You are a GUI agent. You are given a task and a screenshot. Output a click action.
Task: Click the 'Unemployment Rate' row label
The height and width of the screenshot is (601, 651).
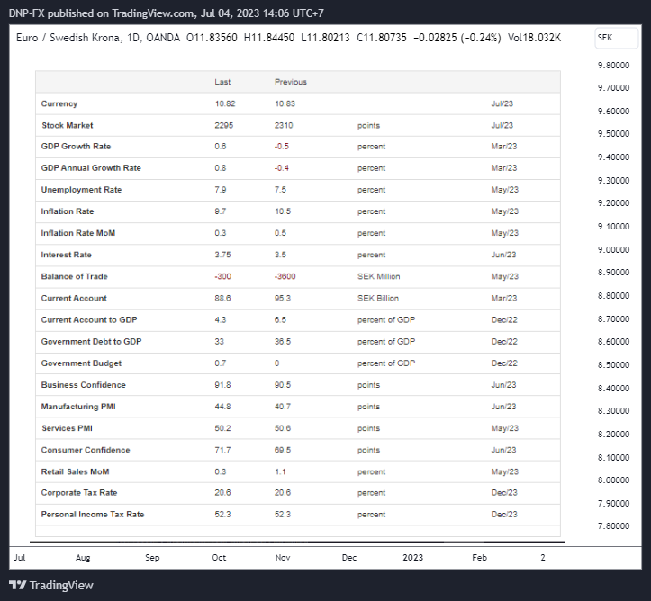click(x=81, y=190)
